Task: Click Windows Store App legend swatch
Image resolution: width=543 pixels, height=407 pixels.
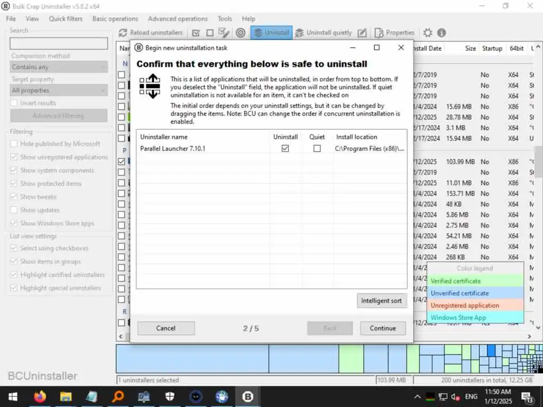Action: 475,317
